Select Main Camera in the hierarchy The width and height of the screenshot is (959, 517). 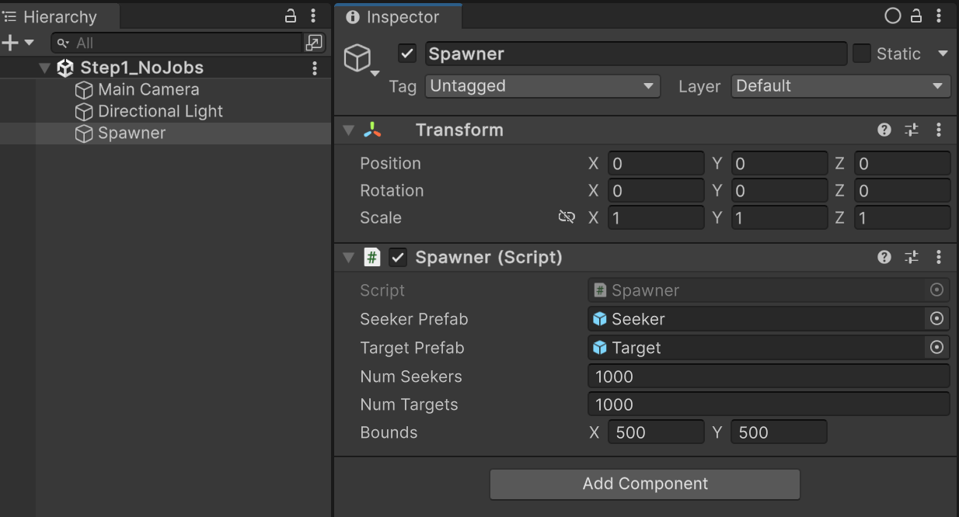[148, 90]
